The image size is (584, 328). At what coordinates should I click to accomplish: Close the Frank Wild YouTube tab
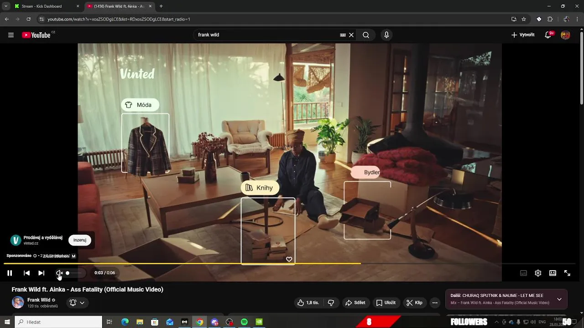(150, 6)
